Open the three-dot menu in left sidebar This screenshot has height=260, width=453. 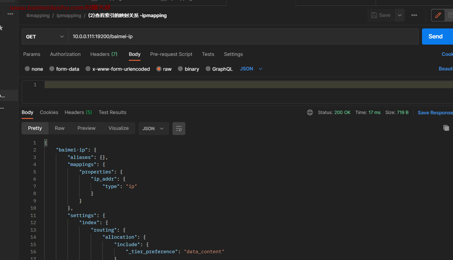click(10, 14)
